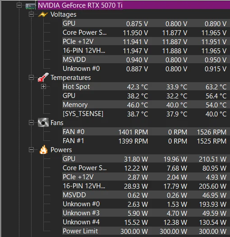230x237 pixels.
Task: Collapse the Temperatures section
Action: point(31,78)
